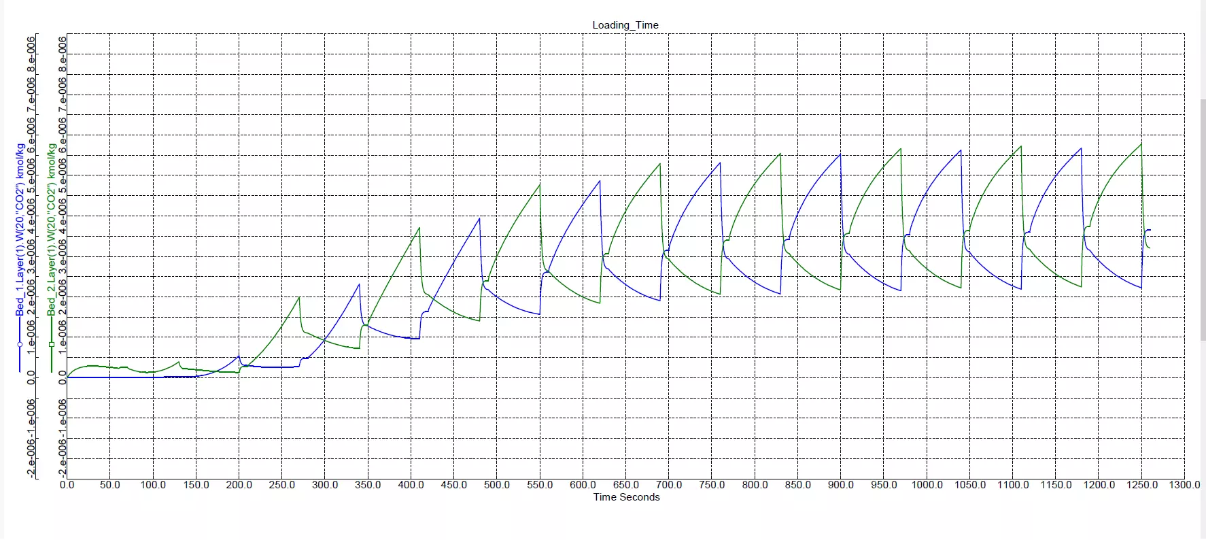
Task: Click the 900.0 tick on the time axis
Action: click(841, 485)
